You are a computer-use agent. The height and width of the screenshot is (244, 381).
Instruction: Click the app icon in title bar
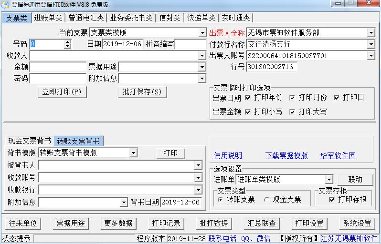5,4
